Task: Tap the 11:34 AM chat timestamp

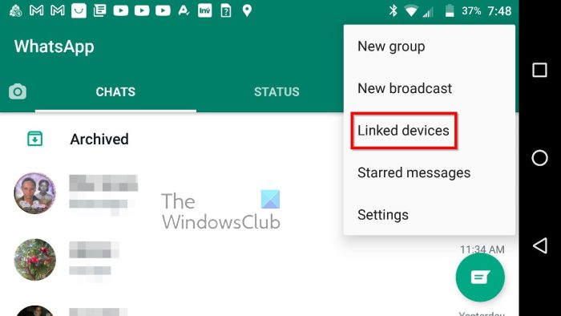Action: (482, 249)
